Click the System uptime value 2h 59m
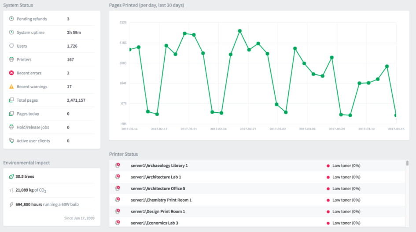 pyautogui.click(x=74, y=33)
